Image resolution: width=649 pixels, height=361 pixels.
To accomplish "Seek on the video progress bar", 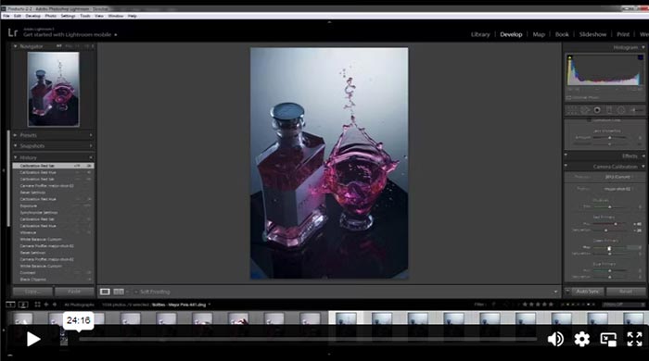I will pyautogui.click(x=308, y=339).
